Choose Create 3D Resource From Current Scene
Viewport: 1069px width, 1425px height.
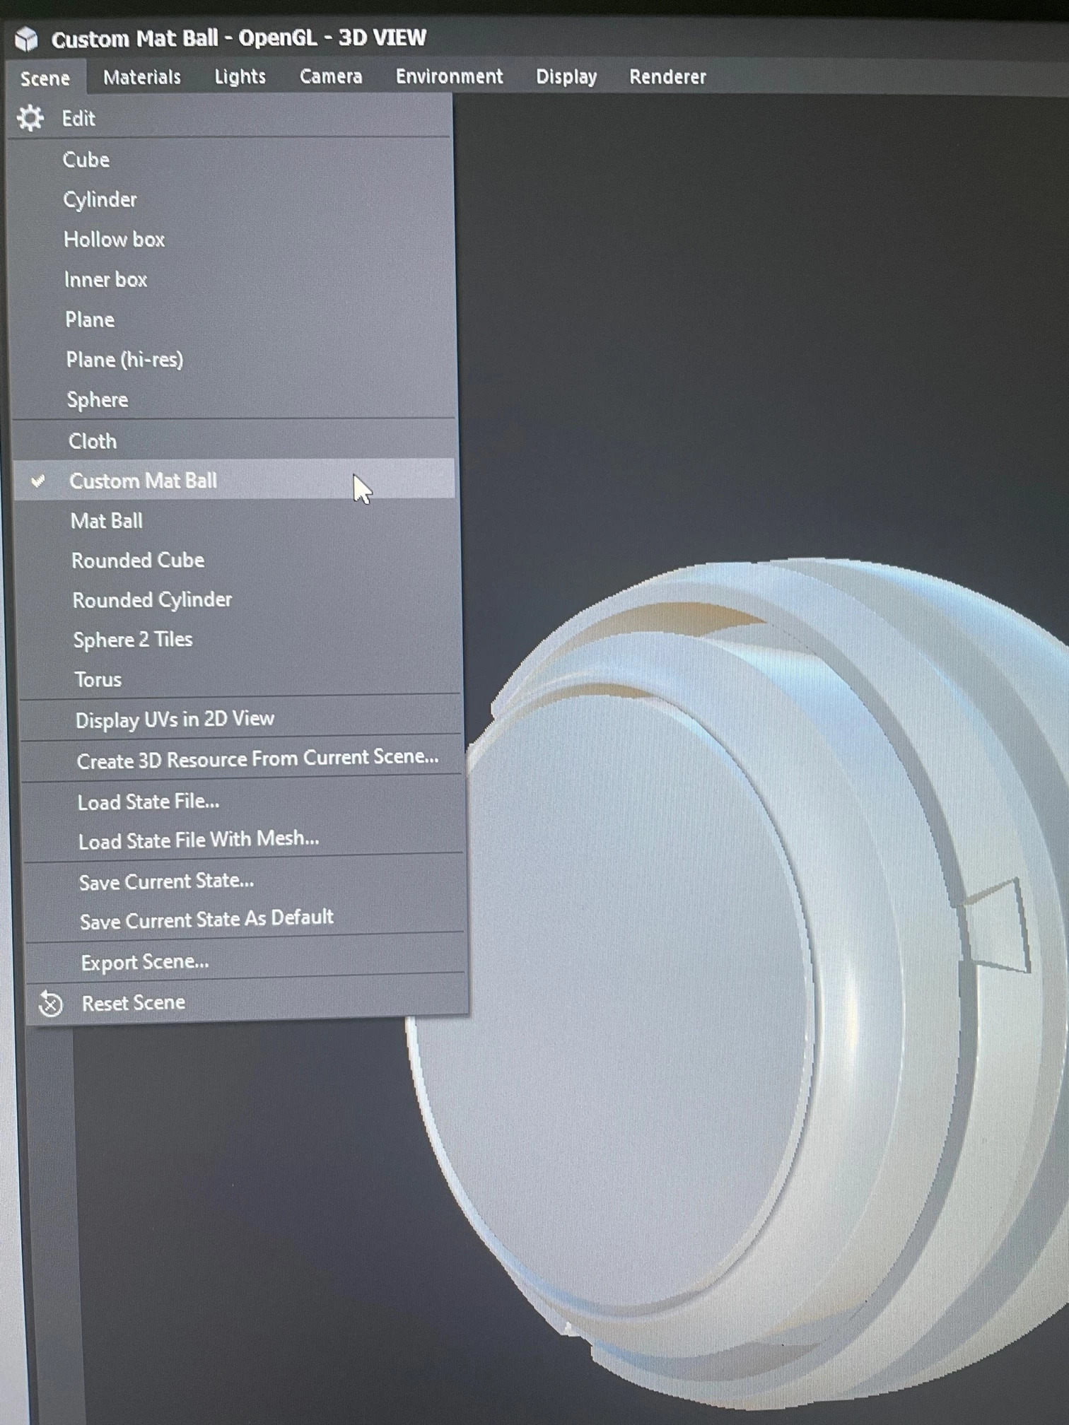[x=241, y=760]
